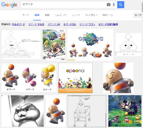Follow related search オプーナを買う権利

(108, 24)
